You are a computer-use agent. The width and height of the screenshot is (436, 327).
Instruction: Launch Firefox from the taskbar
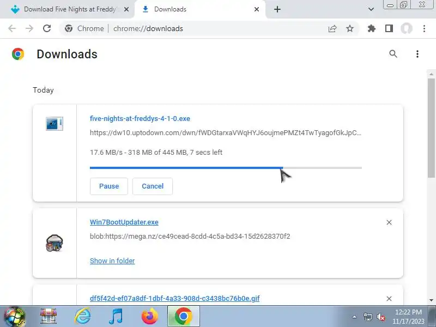[150, 317]
